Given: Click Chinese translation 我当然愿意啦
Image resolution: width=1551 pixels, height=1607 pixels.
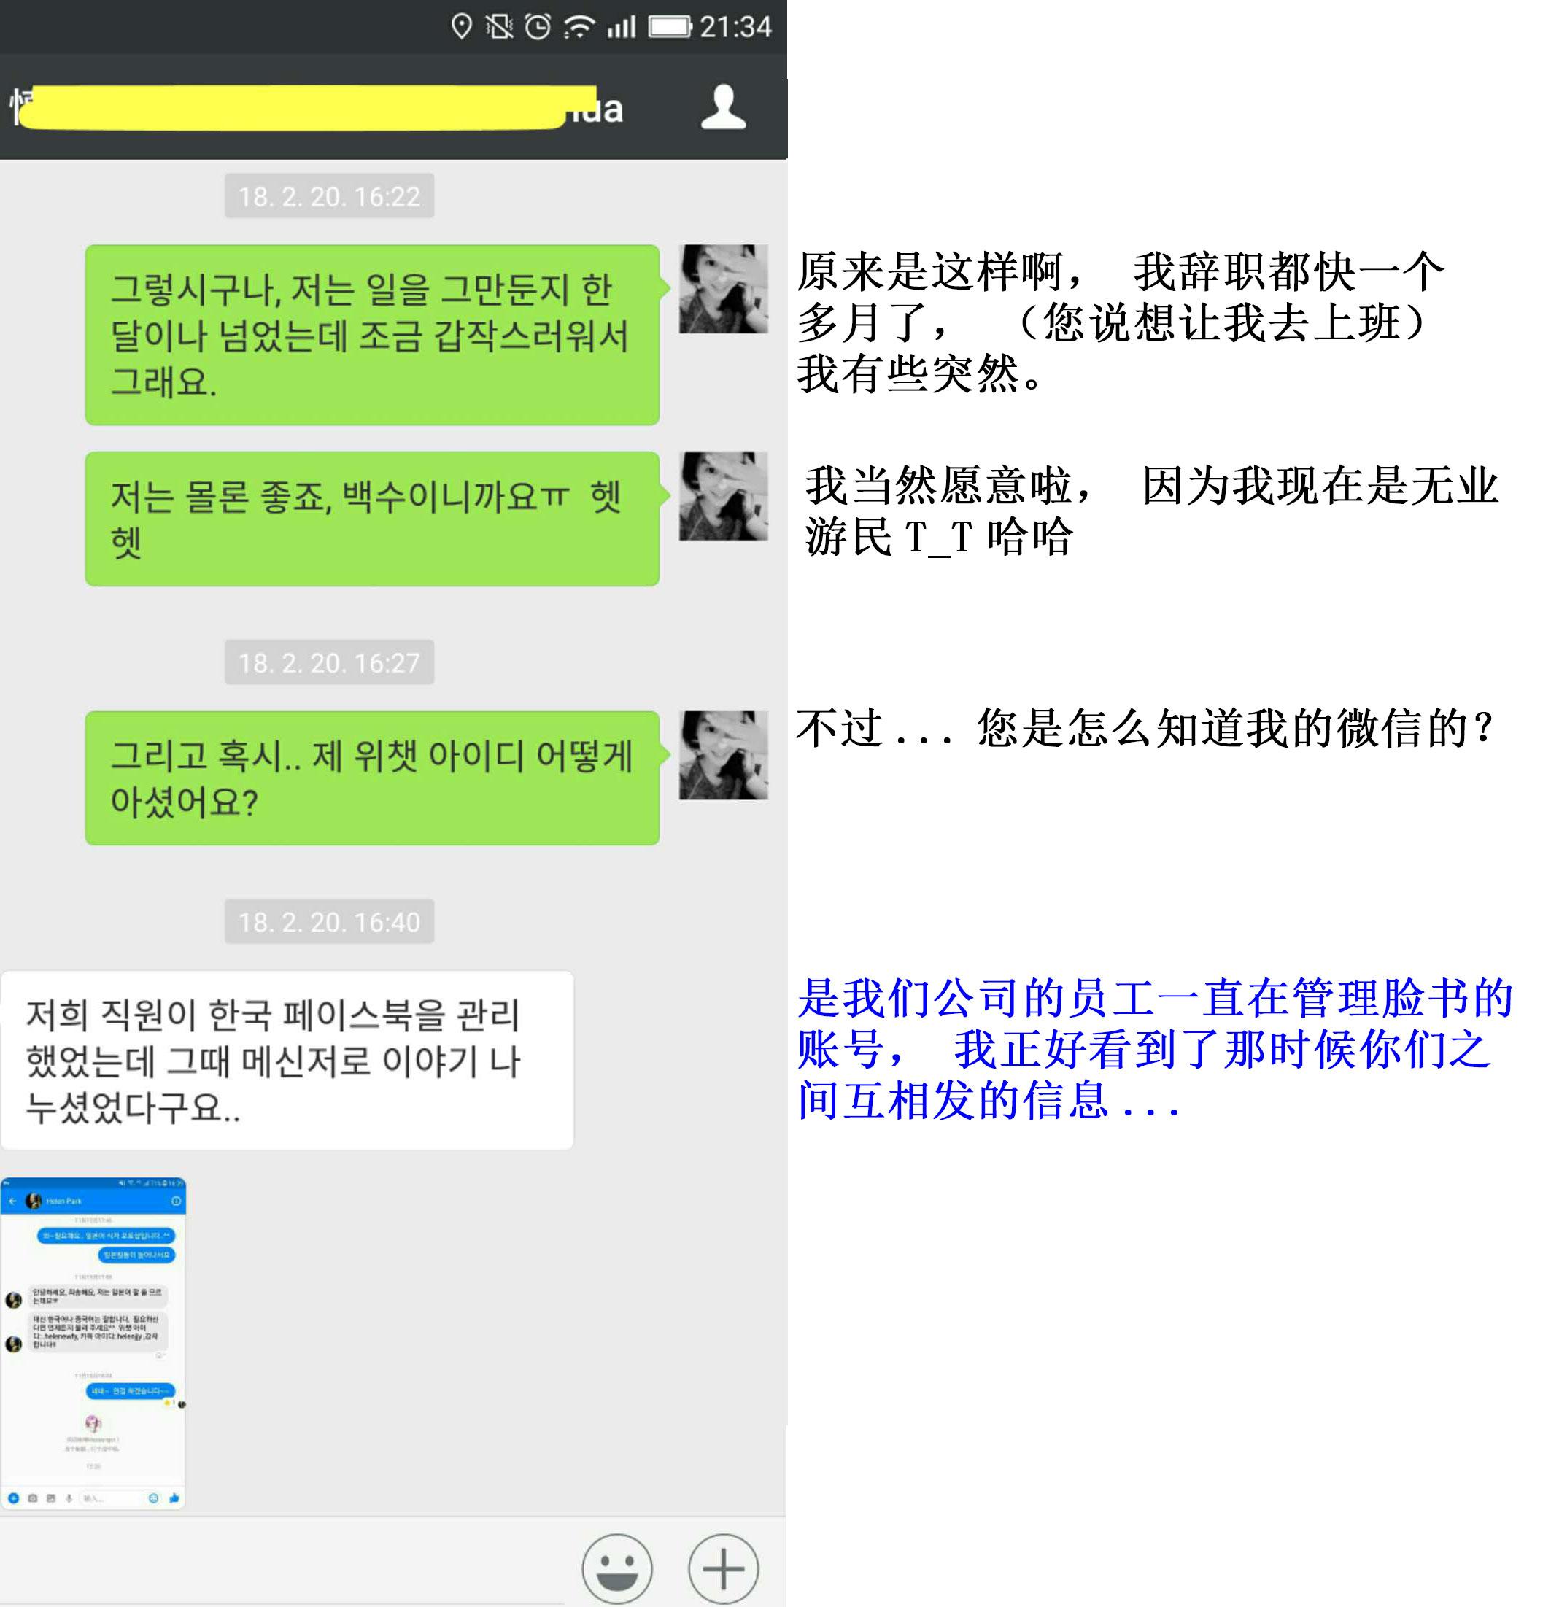Looking at the screenshot, I should (1151, 511).
